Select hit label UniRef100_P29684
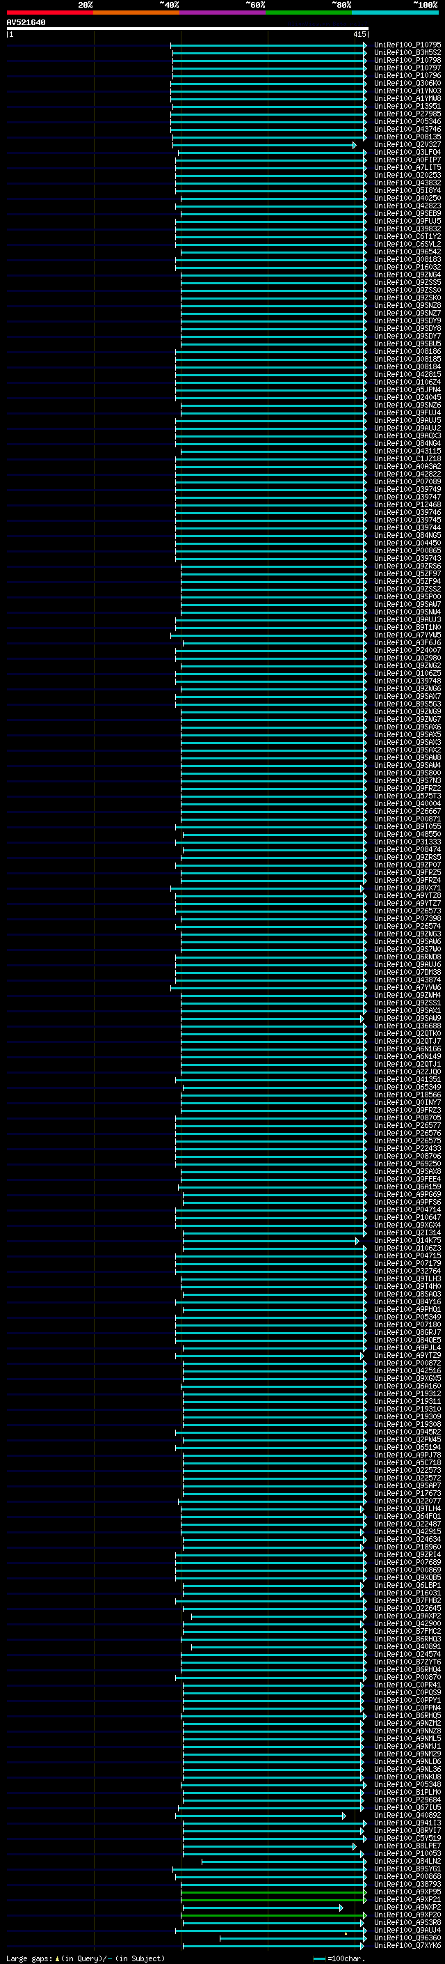The image size is (445, 1964). [x=407, y=1800]
